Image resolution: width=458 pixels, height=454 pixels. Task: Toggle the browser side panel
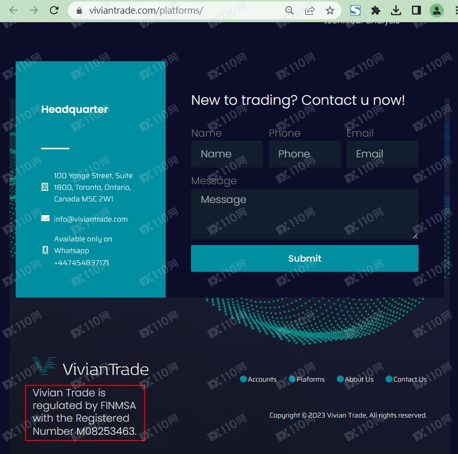pyautogui.click(x=416, y=11)
